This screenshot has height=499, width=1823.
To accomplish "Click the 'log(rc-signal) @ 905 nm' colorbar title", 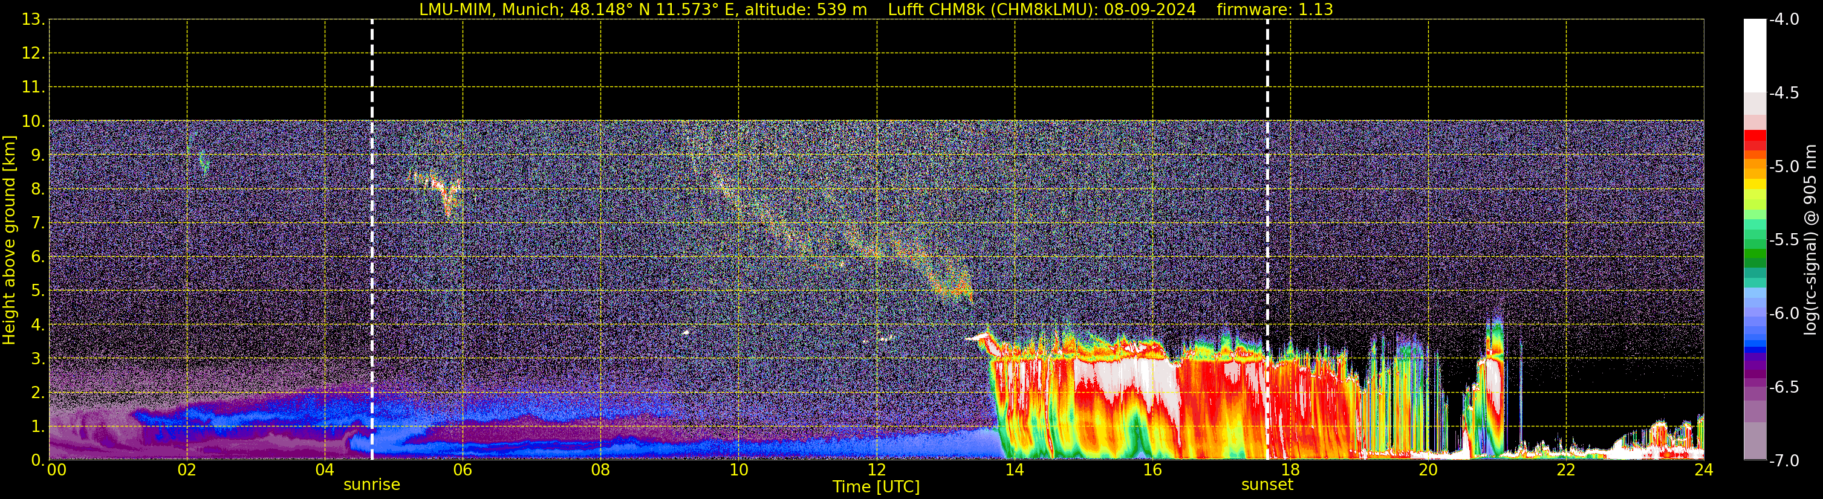I will pos(1810,240).
